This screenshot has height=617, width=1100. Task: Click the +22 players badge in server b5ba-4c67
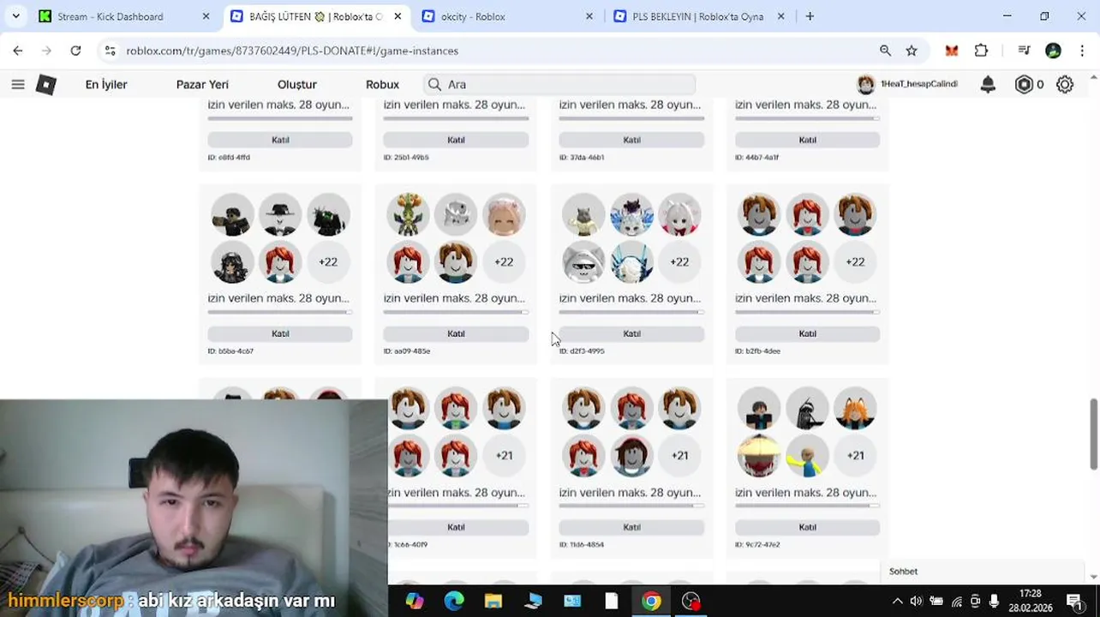coord(328,262)
